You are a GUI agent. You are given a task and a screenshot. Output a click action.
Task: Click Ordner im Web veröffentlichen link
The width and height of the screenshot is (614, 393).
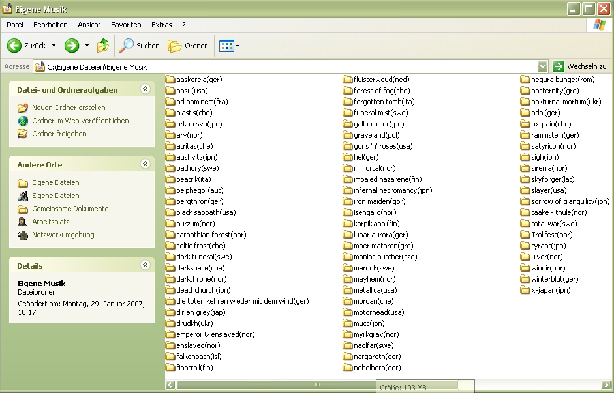pos(80,121)
